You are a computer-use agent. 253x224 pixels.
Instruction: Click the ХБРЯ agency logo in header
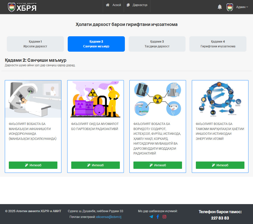(22, 7)
